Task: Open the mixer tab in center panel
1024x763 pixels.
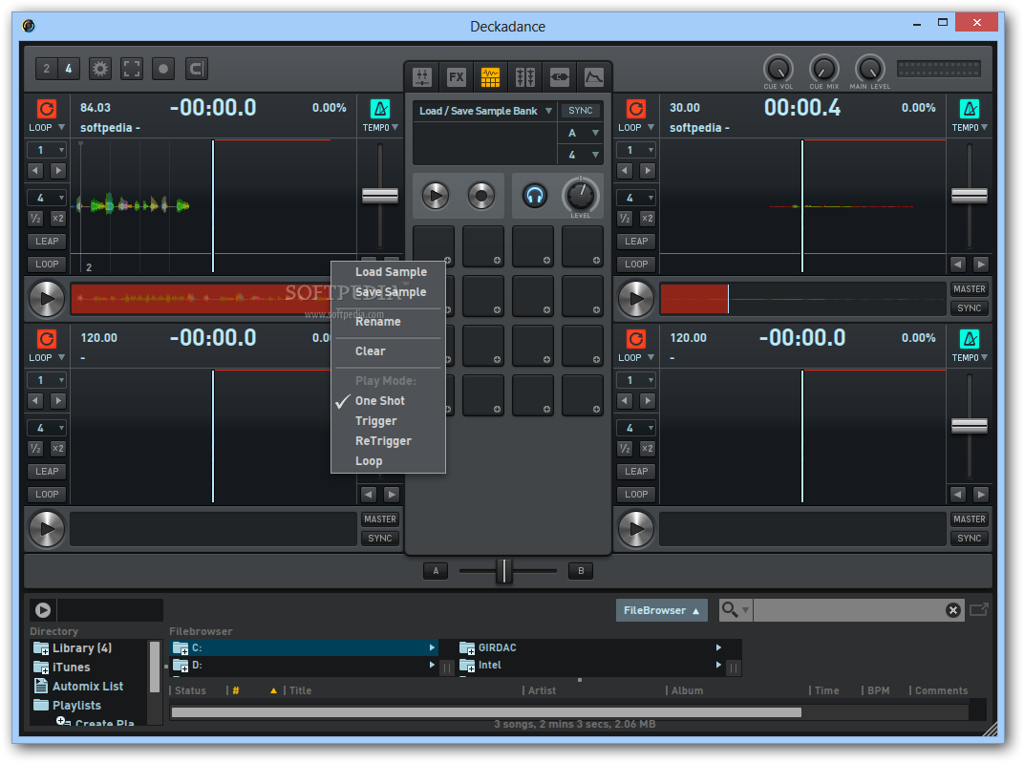Action: (422, 77)
